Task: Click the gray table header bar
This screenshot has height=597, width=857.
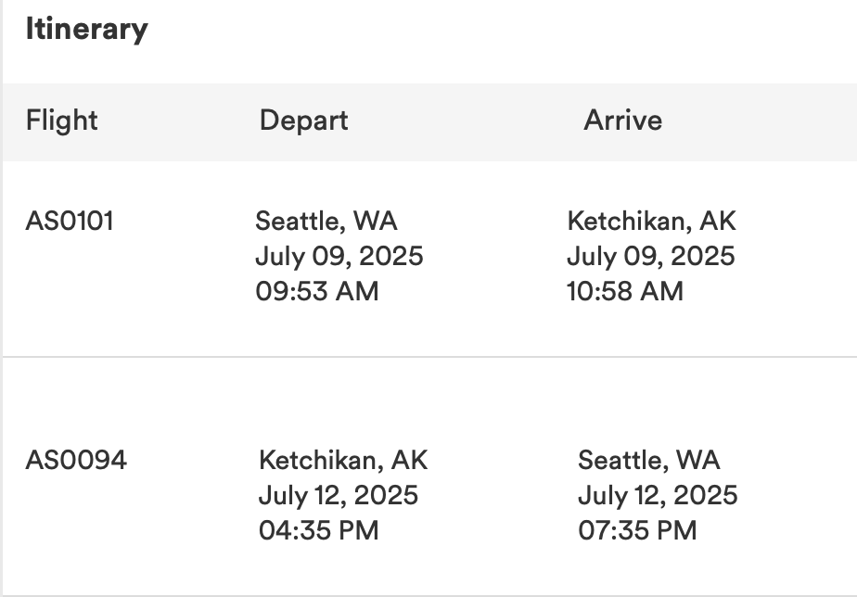Action: [429, 122]
